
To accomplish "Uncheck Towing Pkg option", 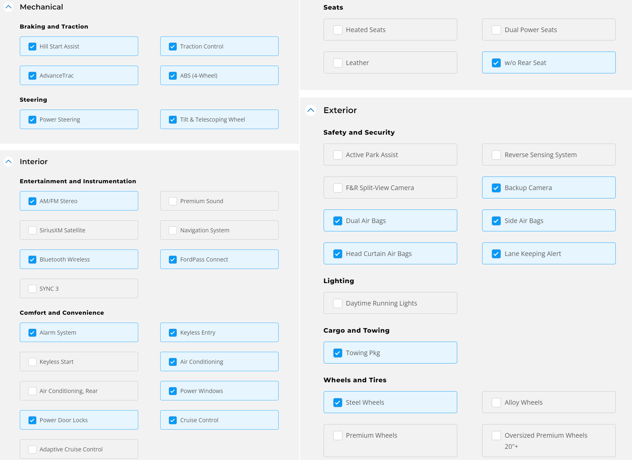I will tap(338, 353).
